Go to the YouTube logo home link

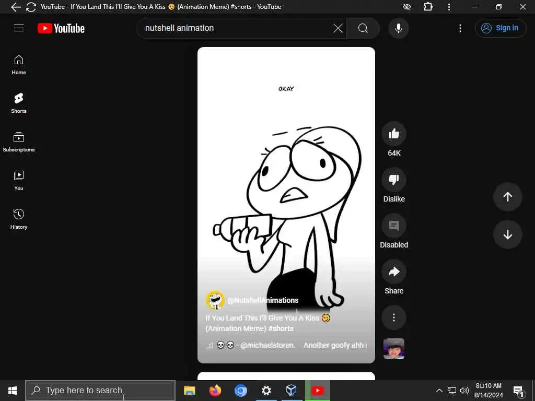61,28
